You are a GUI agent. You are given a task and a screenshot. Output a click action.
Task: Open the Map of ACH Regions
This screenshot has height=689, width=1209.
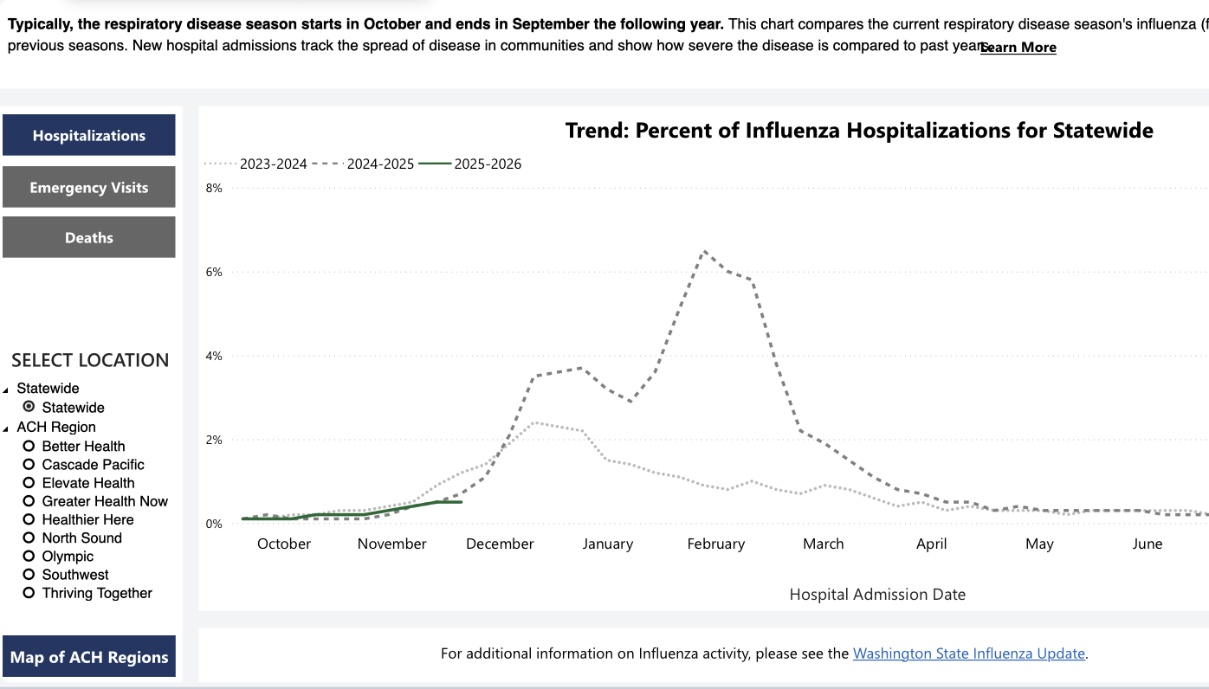click(x=89, y=656)
